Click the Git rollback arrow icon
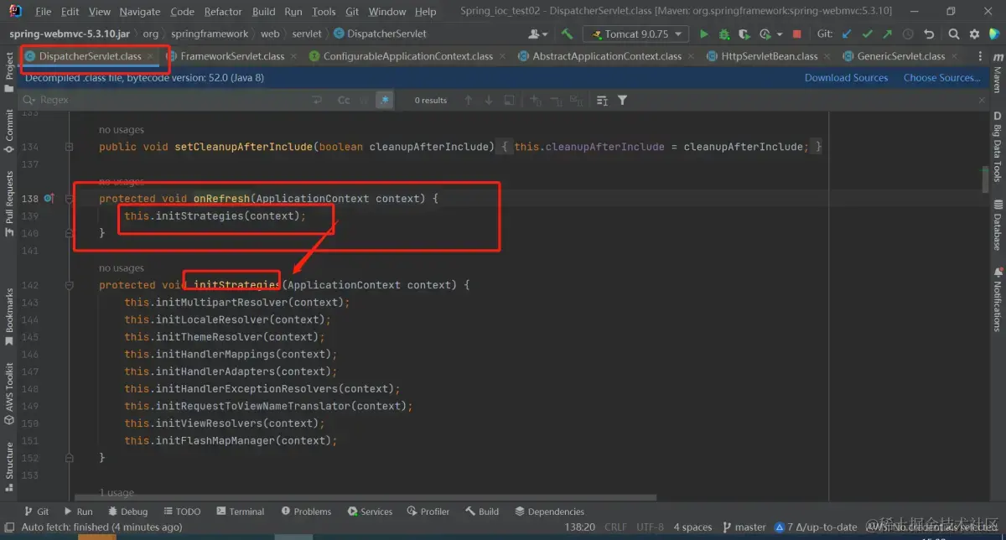The image size is (1006, 540). (x=928, y=34)
